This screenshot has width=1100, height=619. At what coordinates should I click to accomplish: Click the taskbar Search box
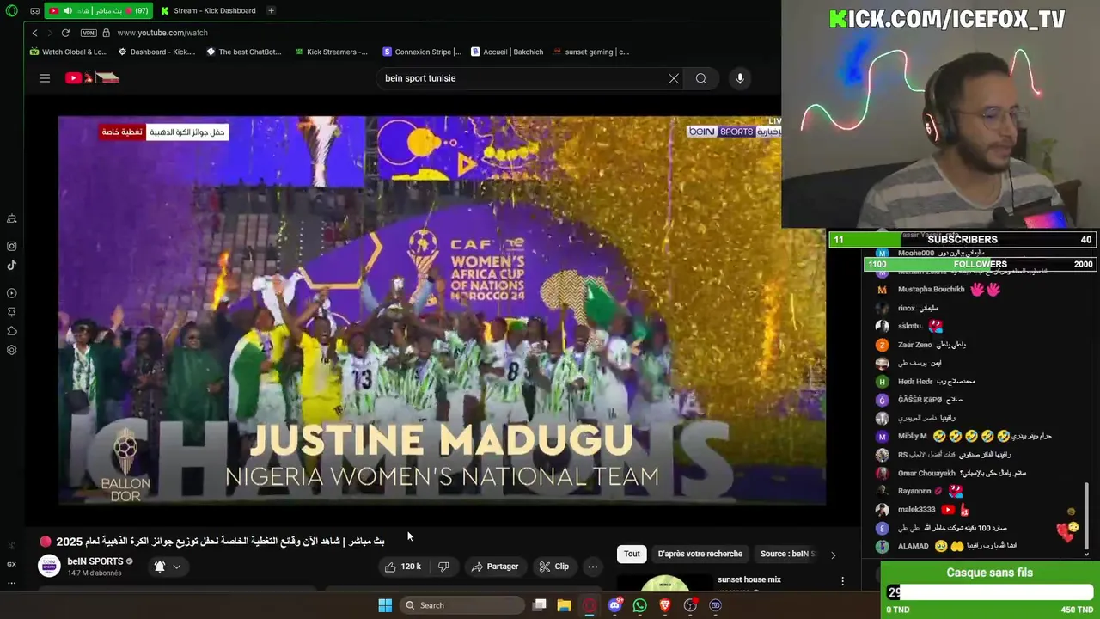pyautogui.click(x=463, y=605)
